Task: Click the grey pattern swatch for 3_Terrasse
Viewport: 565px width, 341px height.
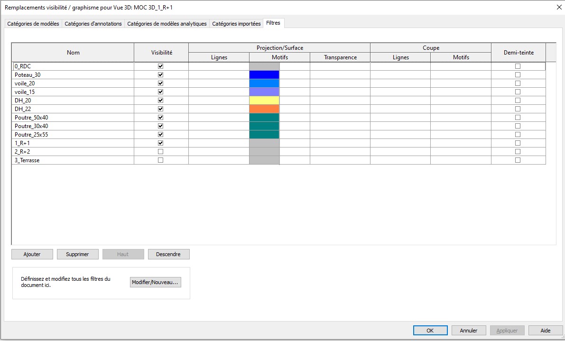Action: pos(264,160)
